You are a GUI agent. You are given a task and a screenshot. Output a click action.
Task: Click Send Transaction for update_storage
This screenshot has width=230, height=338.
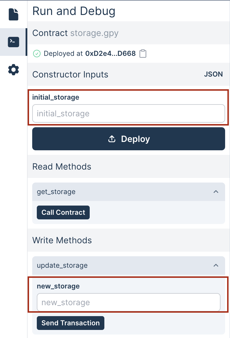[70, 323]
